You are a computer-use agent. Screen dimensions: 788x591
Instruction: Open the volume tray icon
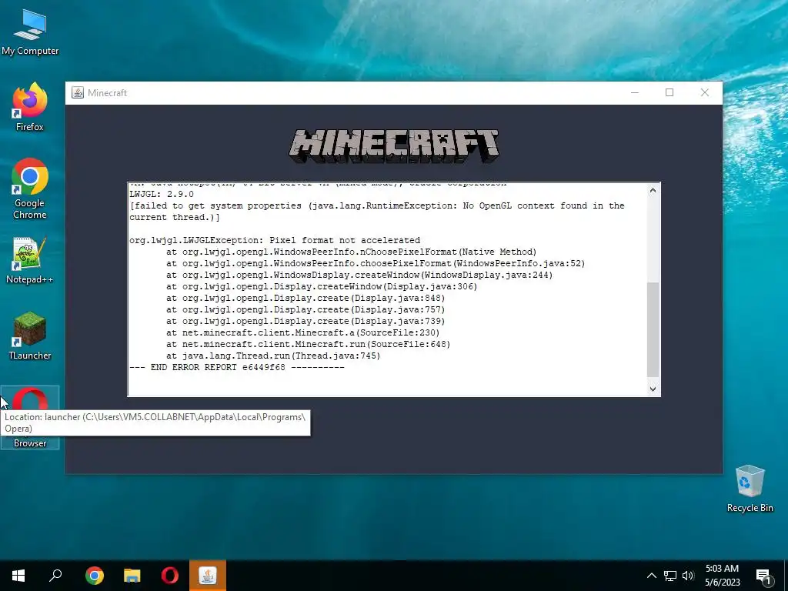(688, 576)
